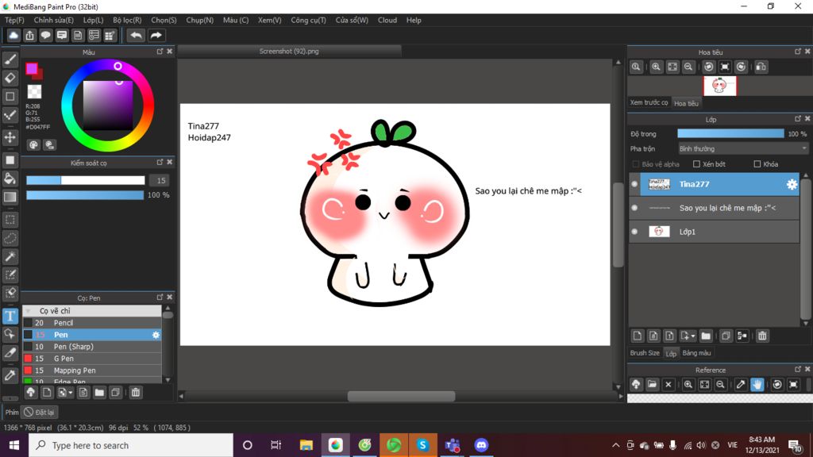Click the share/export icon in the top toolbar
The image size is (813, 457).
[29, 35]
